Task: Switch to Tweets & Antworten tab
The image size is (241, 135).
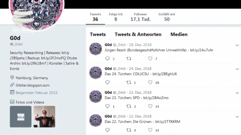Action: click(x=138, y=34)
